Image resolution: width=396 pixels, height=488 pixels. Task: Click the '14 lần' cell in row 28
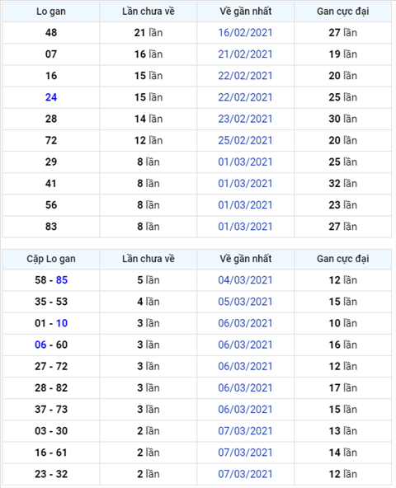click(x=148, y=119)
